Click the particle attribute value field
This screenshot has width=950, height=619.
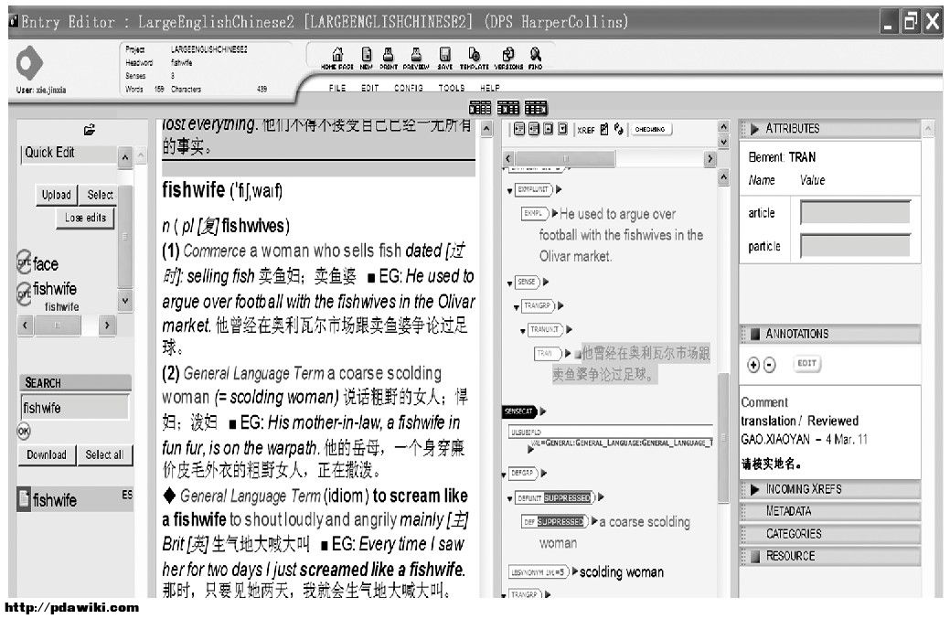[x=854, y=246]
